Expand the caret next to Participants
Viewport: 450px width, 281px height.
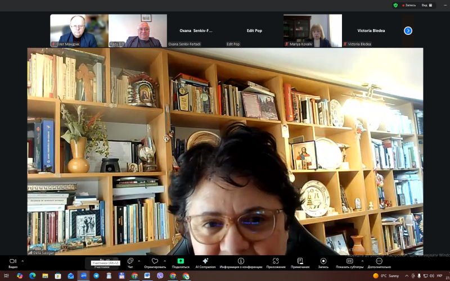[x=112, y=261]
